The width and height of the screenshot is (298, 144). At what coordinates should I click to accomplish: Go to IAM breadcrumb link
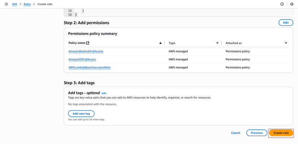[14, 4]
